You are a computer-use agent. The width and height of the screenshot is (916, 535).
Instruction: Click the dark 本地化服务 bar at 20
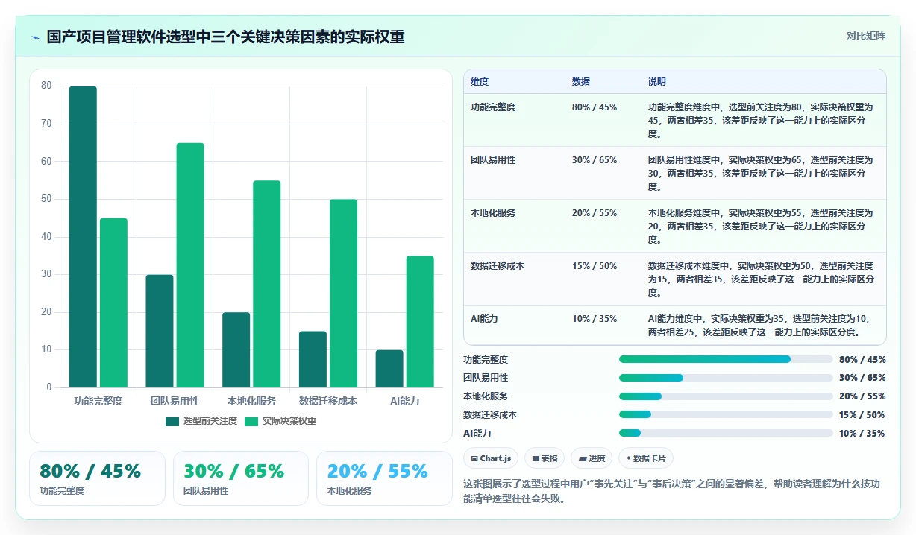pos(236,350)
